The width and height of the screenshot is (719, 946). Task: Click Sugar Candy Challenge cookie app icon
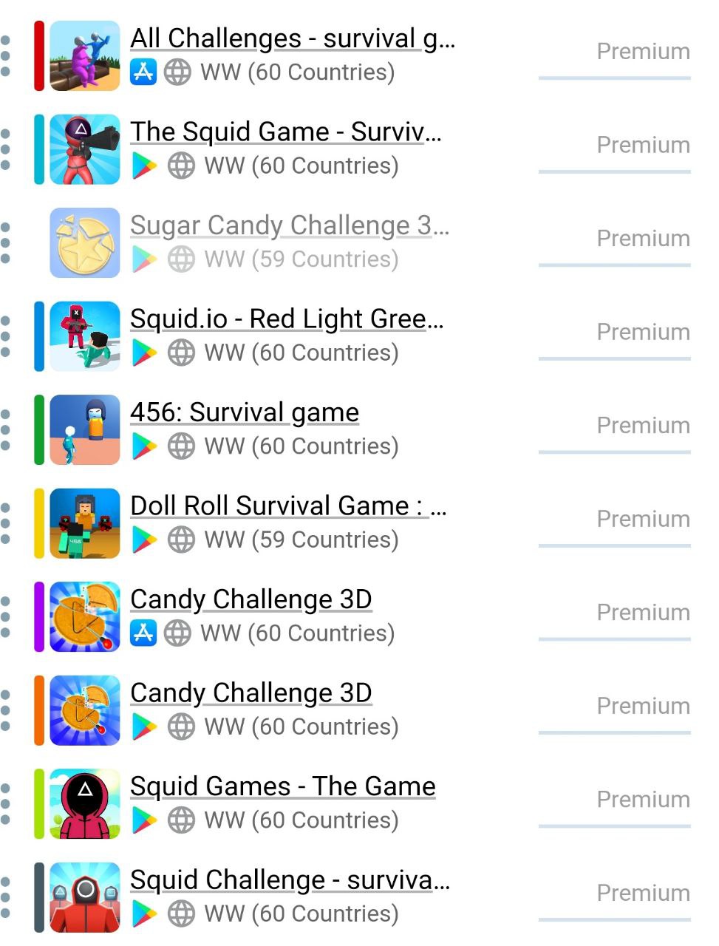[85, 243]
